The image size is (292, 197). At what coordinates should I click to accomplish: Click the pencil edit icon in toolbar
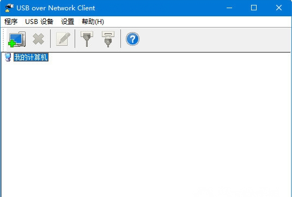pos(63,39)
